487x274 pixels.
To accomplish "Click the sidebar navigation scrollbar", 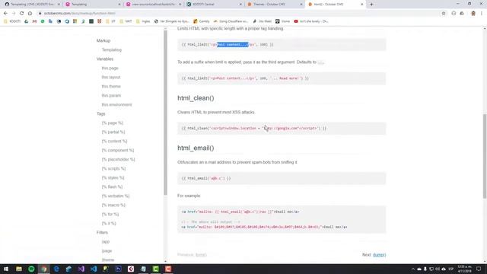I will [x=165, y=113].
